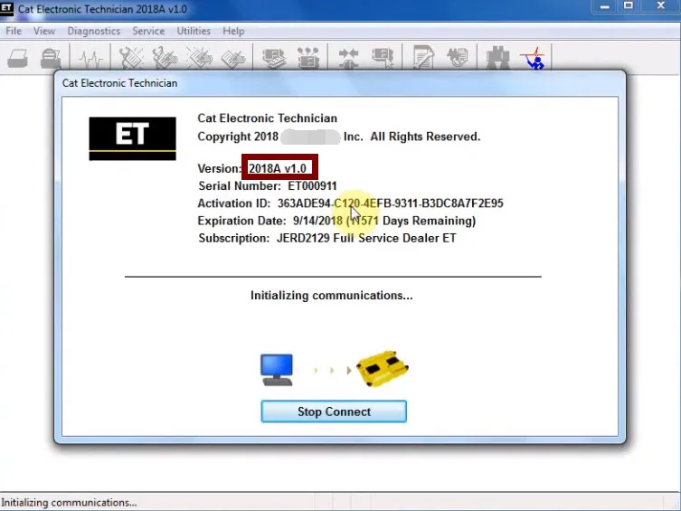681x511 pixels.
Task: Click the document with pencil toolbar icon
Action: [x=423, y=57]
